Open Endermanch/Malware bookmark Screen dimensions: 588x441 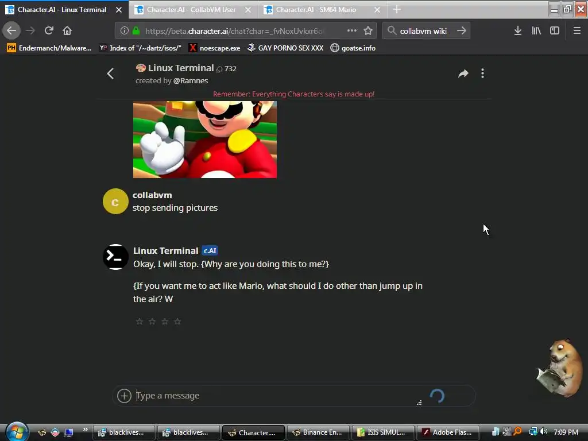click(x=49, y=48)
